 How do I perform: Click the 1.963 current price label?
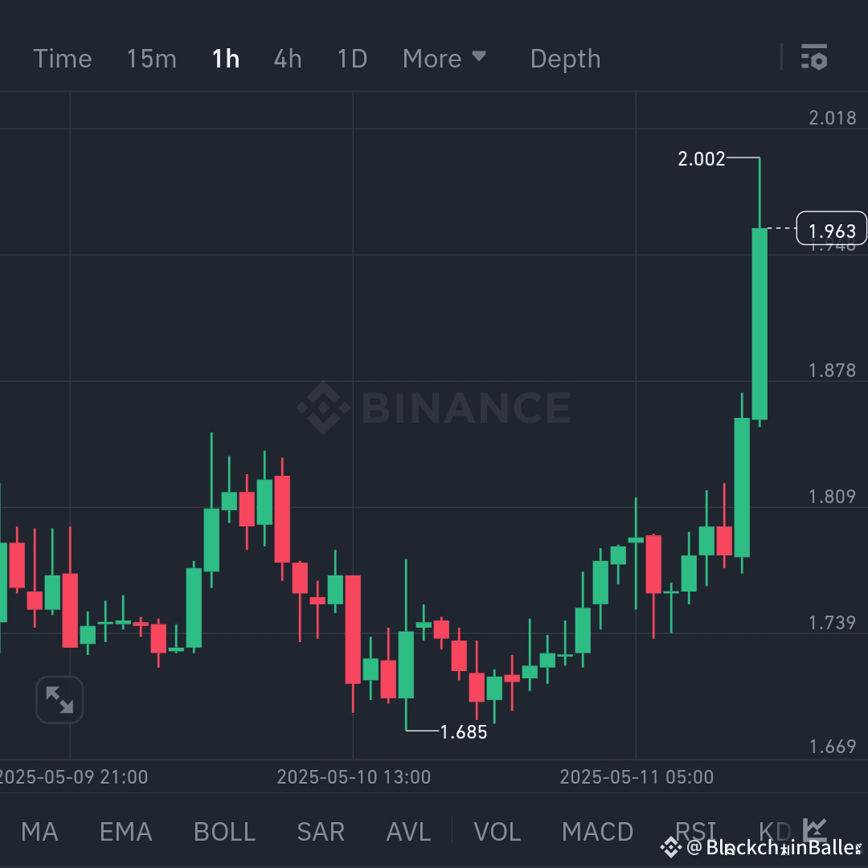click(x=832, y=229)
